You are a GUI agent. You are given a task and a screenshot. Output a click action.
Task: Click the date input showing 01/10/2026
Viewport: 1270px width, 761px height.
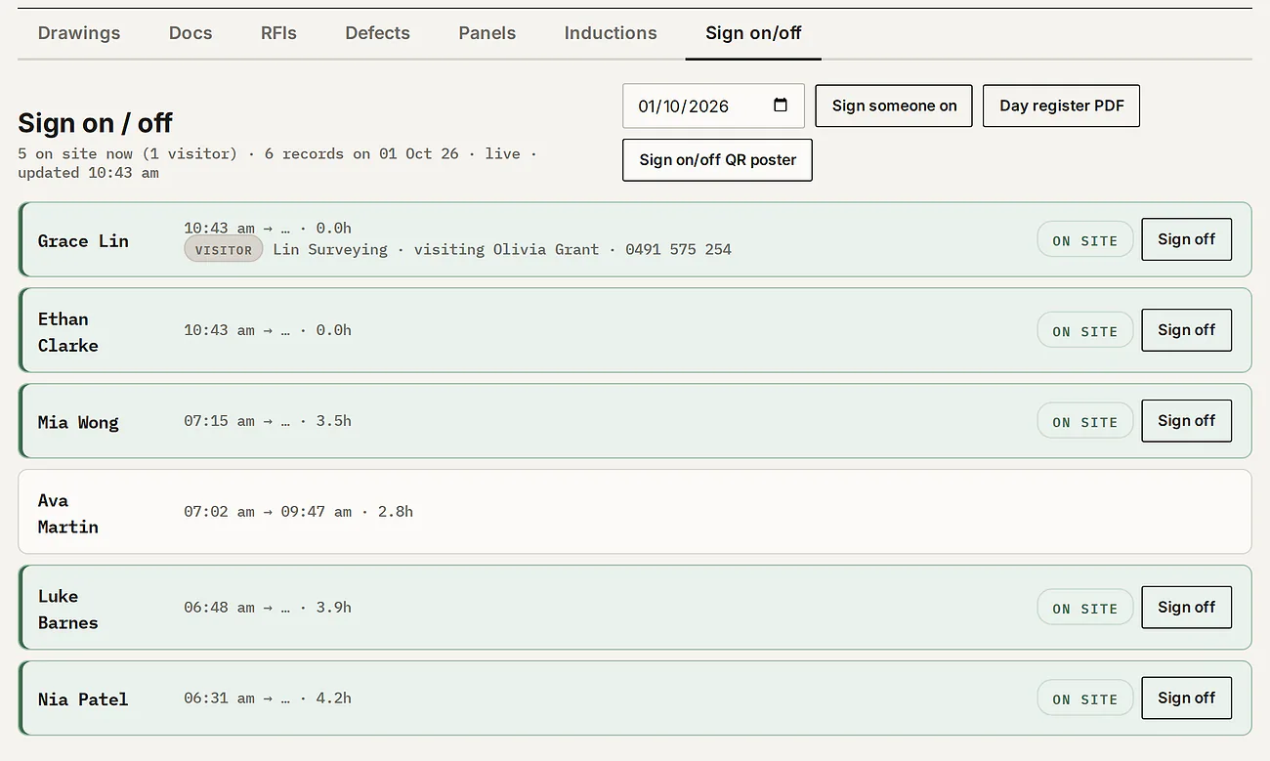point(713,106)
